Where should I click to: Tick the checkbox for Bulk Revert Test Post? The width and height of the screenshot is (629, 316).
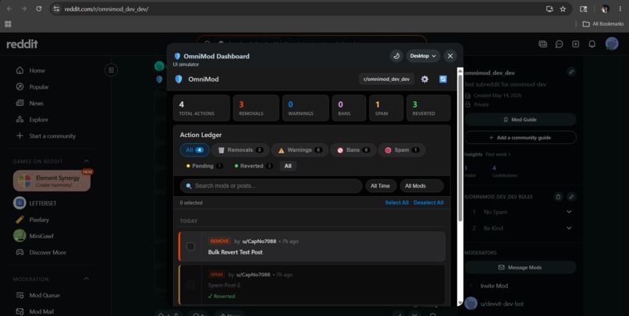pyautogui.click(x=190, y=247)
